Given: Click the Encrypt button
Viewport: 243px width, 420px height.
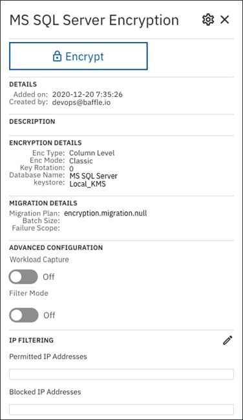Looking at the screenshot, I should [x=78, y=56].
